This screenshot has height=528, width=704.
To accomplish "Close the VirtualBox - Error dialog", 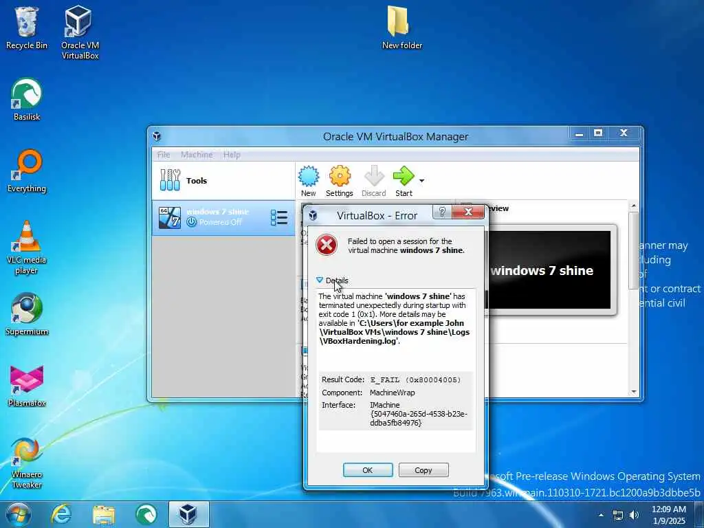I will click(x=467, y=212).
